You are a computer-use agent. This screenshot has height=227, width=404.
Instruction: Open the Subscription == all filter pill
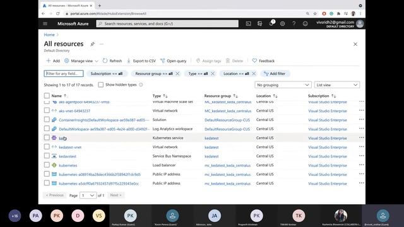coord(107,74)
